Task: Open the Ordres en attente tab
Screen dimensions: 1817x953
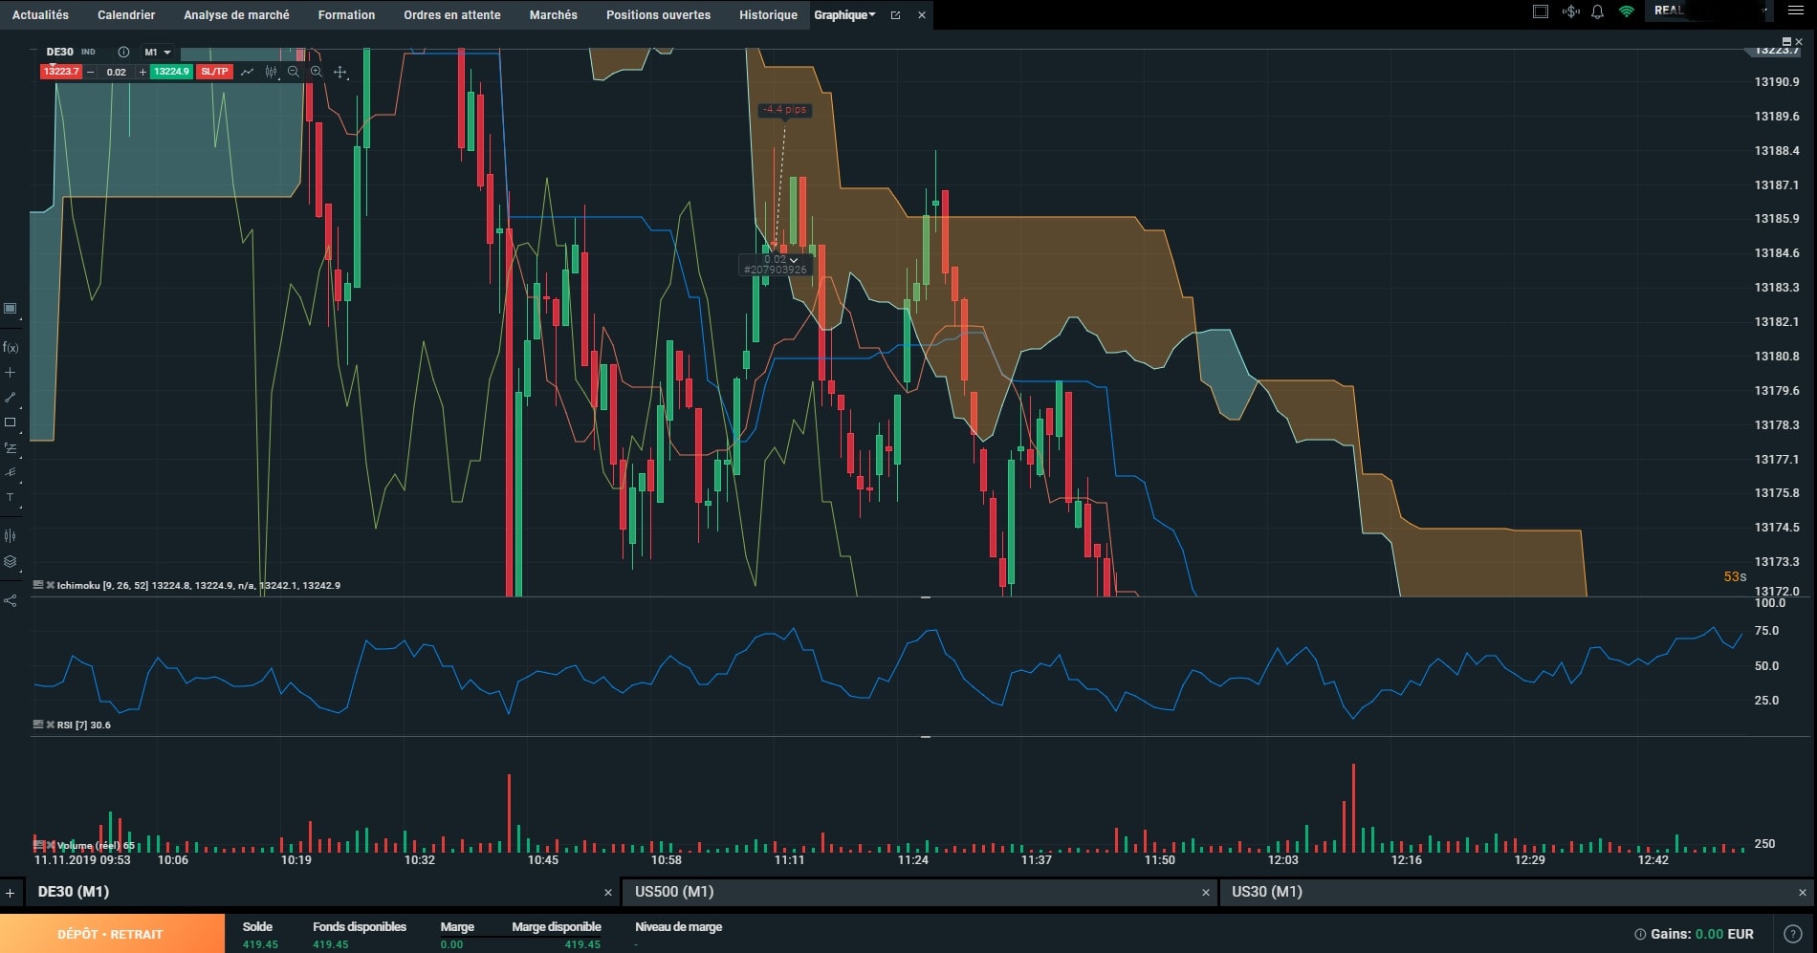Action: coord(452,15)
